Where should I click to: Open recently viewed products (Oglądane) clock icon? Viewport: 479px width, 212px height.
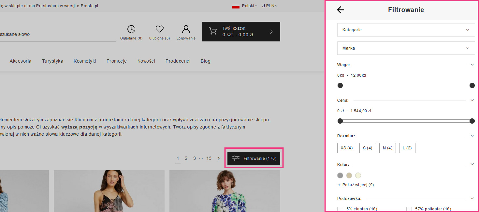131,29
